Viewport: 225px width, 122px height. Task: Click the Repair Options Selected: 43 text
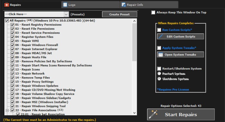coord(181,106)
